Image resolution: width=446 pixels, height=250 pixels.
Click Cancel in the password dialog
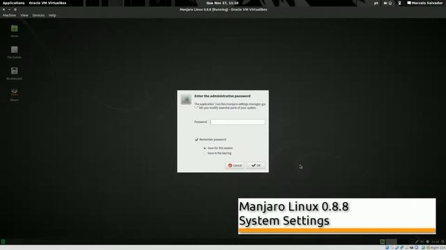[235, 165]
